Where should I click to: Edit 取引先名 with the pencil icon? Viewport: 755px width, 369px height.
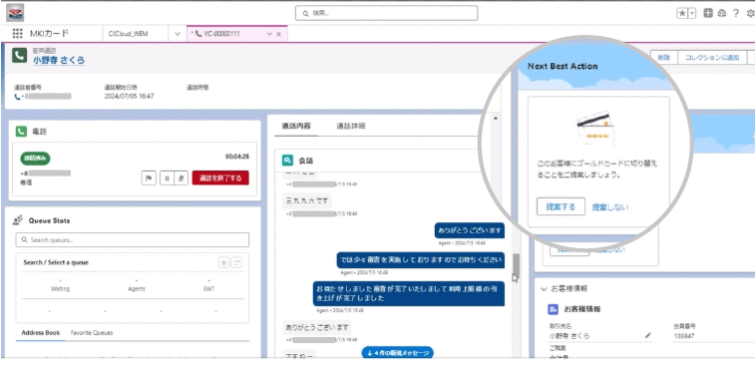647,335
